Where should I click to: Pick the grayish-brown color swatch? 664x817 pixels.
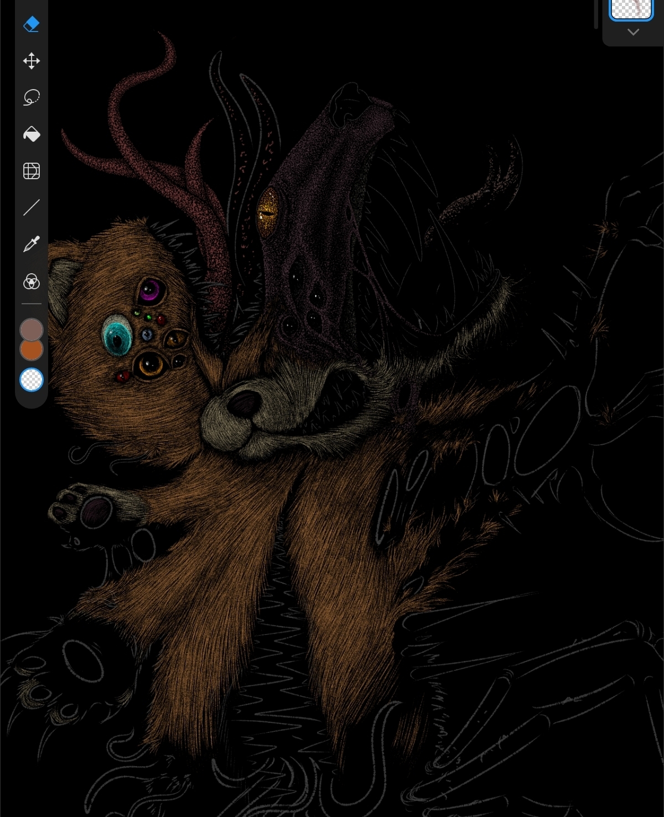32,329
